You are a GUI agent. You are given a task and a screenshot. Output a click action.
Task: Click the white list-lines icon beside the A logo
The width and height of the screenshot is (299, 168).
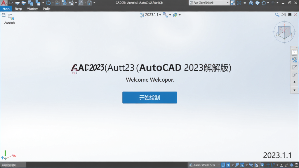[11, 3]
